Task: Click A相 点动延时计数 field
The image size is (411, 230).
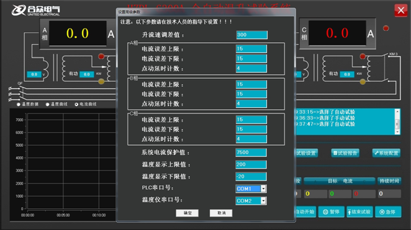Action: click(x=251, y=68)
